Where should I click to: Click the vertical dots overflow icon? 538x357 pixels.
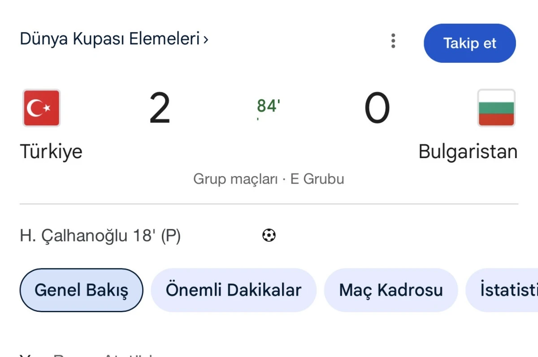[x=393, y=41]
